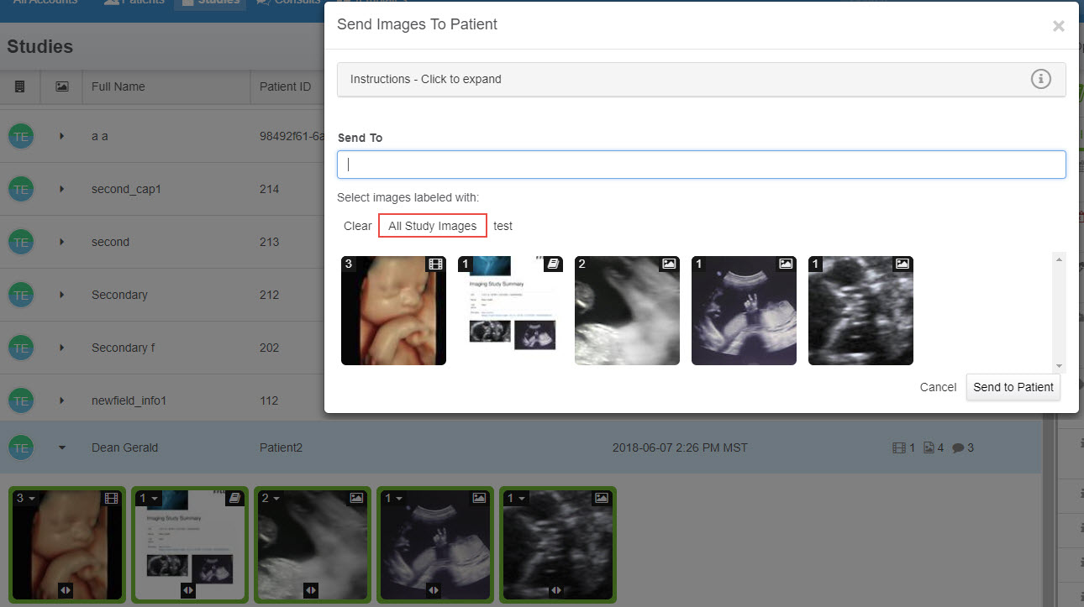This screenshot has height=607, width=1084.
Task: Click the picture icon on the green-bordered thumbnail numbered 2
Action: tap(356, 498)
